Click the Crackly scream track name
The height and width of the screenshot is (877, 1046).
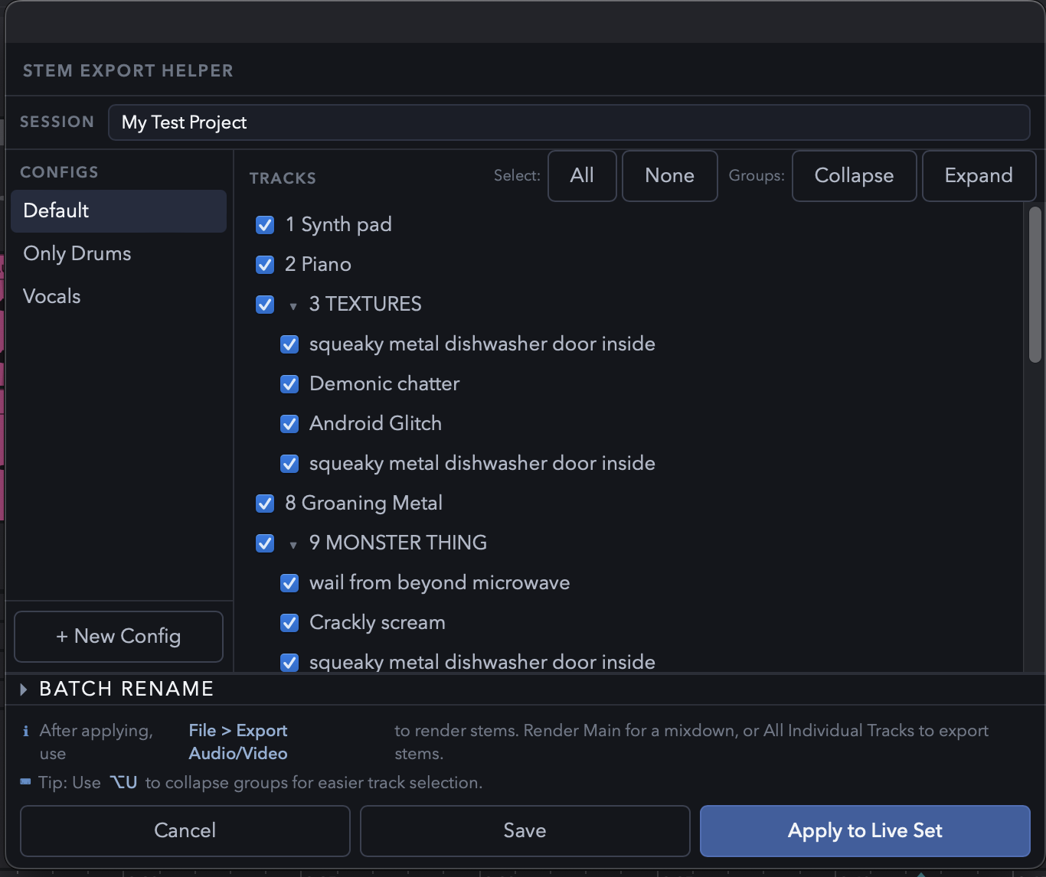coord(378,623)
